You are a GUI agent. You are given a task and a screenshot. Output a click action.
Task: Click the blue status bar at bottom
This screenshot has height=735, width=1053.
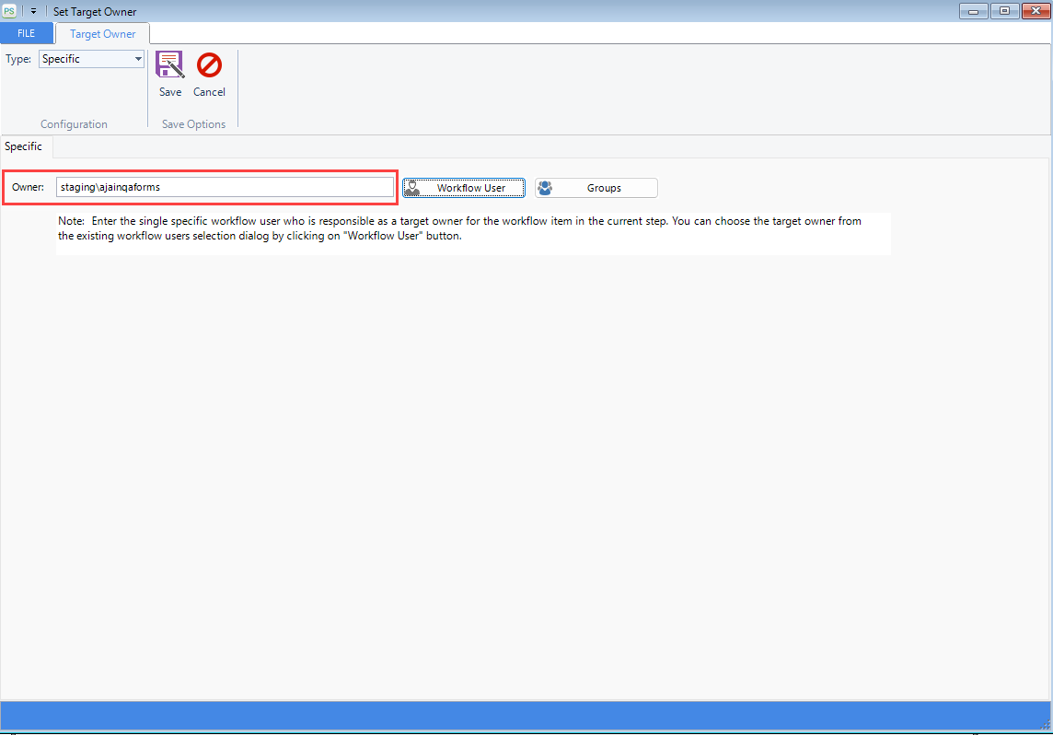point(526,714)
